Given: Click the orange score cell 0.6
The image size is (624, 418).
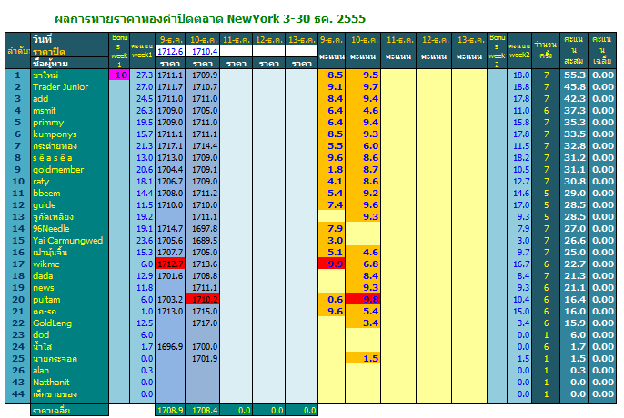Looking at the screenshot, I should (x=332, y=300).
